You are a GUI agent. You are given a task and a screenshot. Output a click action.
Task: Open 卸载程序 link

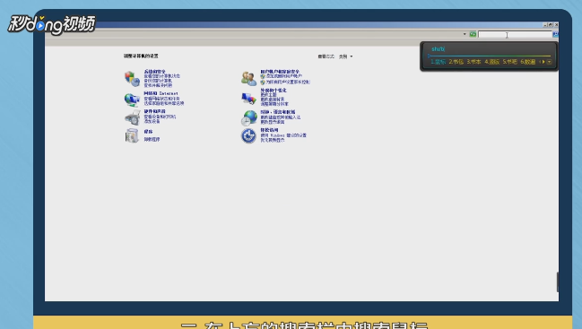[152, 140]
